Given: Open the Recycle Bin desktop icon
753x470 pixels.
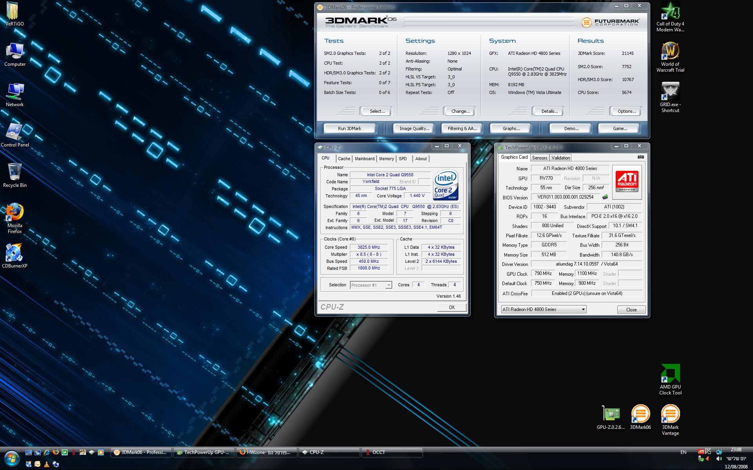Looking at the screenshot, I should tap(15, 175).
